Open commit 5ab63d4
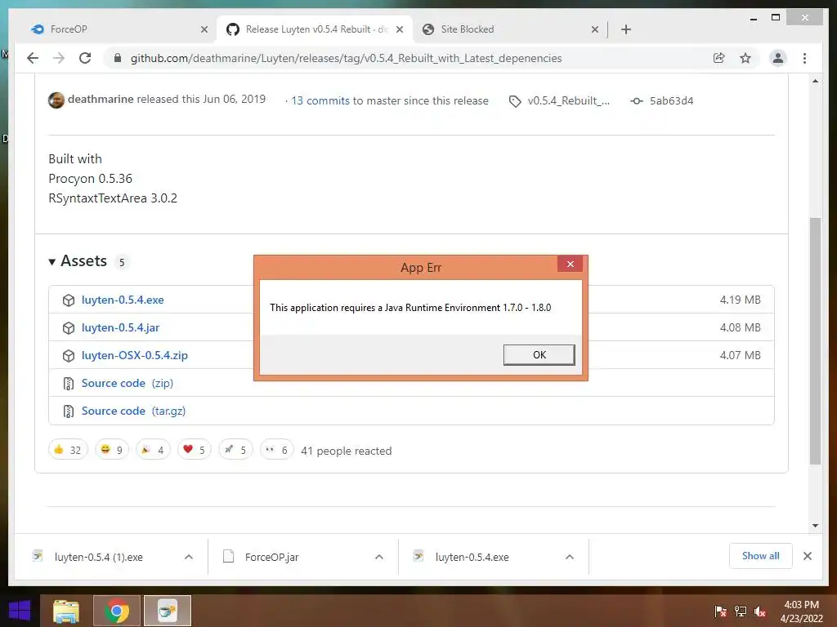This screenshot has width=837, height=627. 671,100
